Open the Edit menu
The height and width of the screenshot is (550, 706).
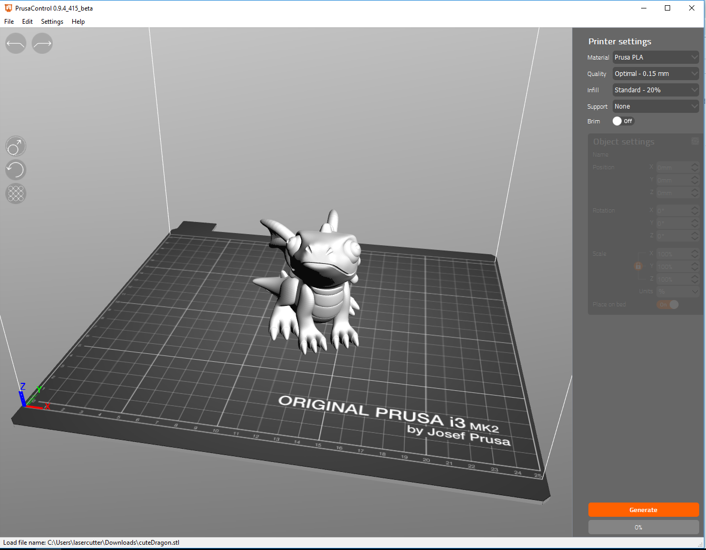click(27, 22)
